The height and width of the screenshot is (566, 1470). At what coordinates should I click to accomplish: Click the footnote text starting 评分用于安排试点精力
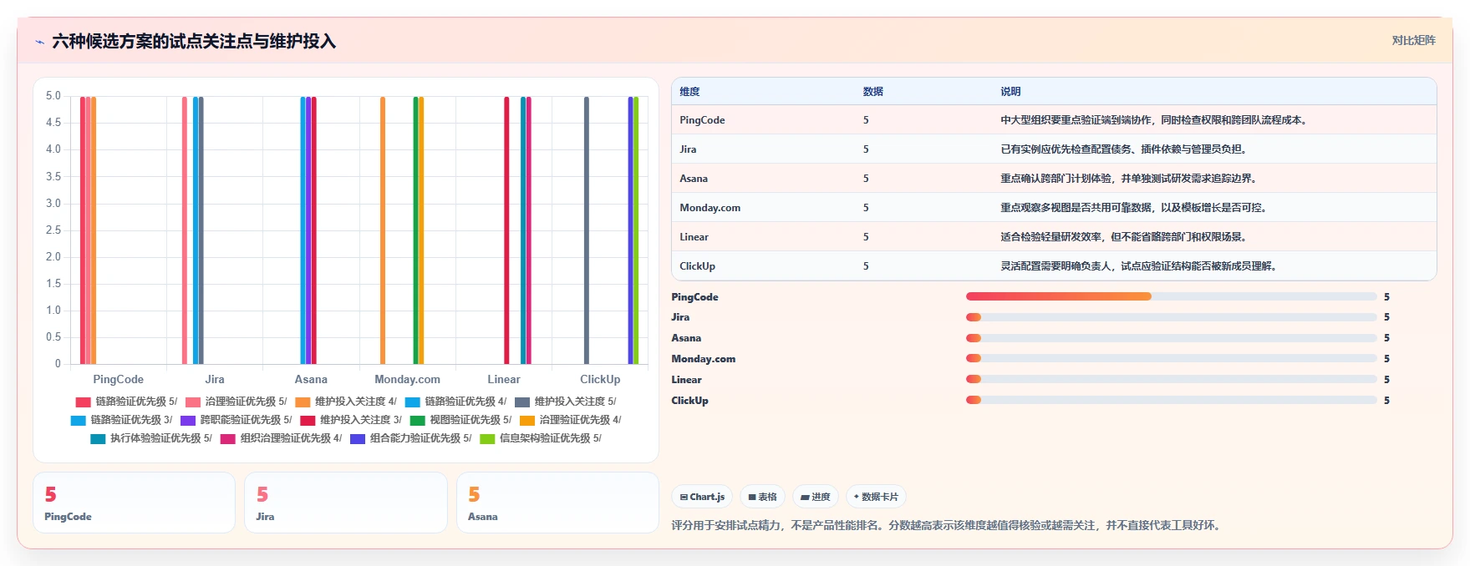pyautogui.click(x=948, y=525)
